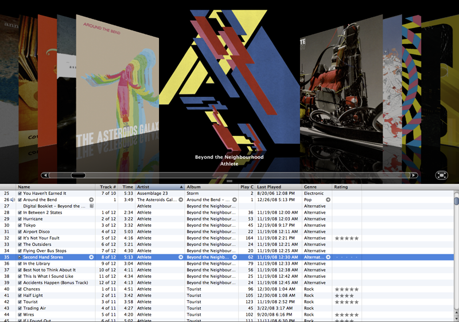Click the Cover Flow full screen icon
This screenshot has height=322, width=459.
pos(441,175)
